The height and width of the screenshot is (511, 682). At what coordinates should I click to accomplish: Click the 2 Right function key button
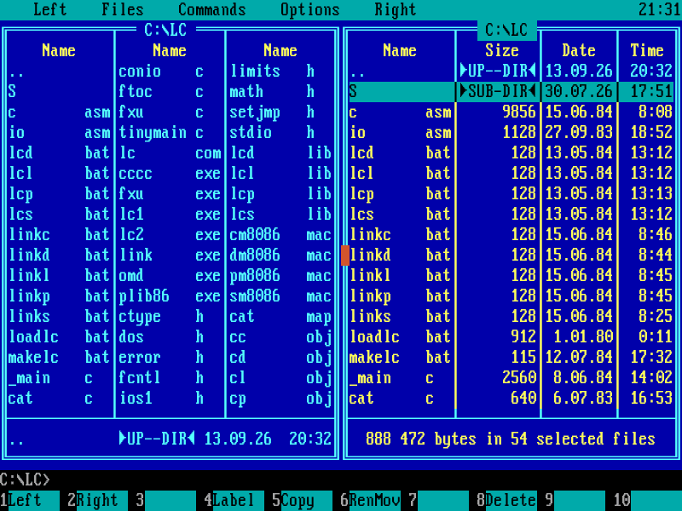pos(97,500)
